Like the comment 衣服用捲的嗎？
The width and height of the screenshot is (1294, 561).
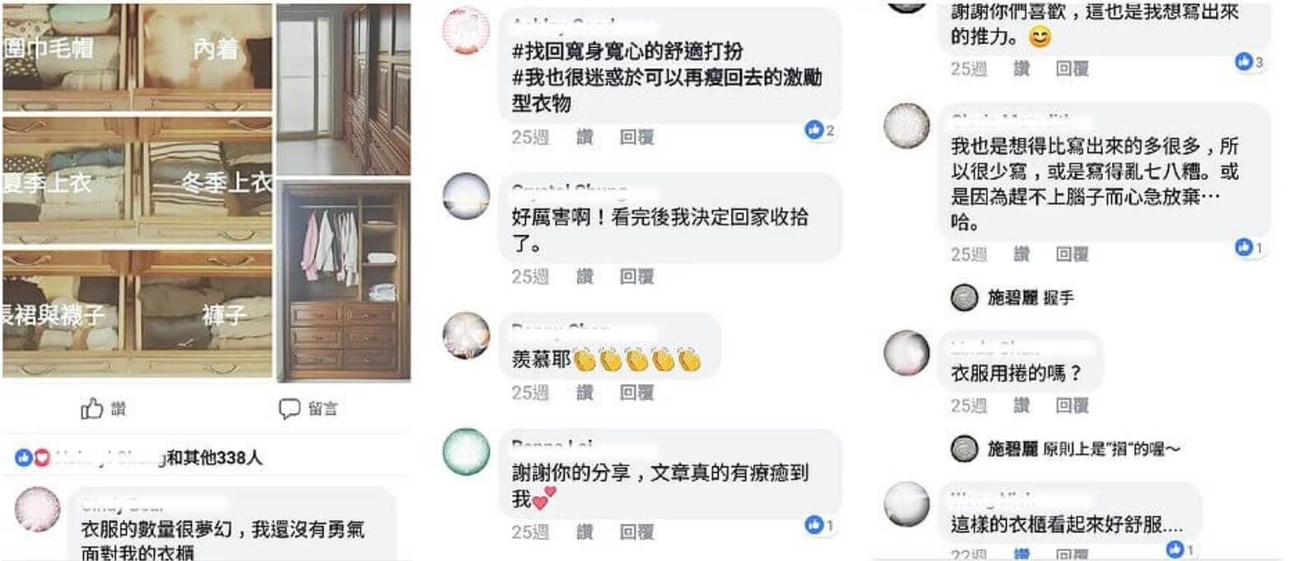point(1022,405)
